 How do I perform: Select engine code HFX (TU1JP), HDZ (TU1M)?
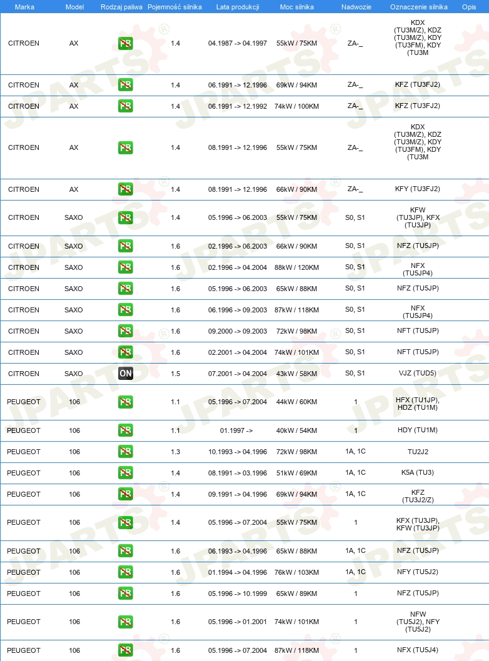(418, 404)
